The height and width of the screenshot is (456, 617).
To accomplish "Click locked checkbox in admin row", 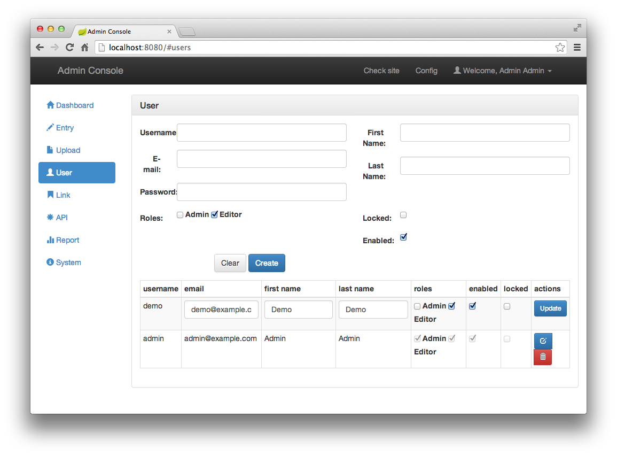I will (x=507, y=339).
